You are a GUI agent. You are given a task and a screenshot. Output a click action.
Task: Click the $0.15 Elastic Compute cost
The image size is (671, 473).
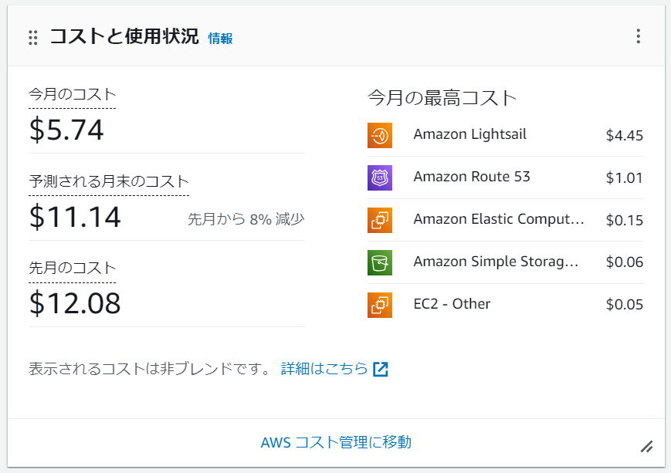[625, 220]
